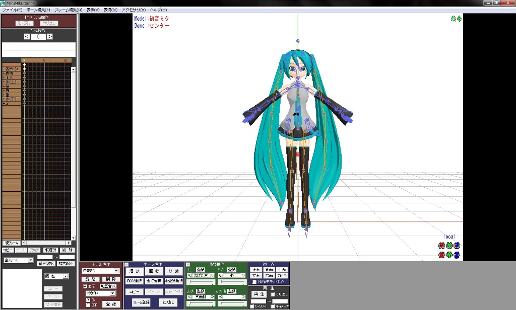This screenshot has height=310, width=516.
Task: Adjust the eyebrow morph slider
Action: (201, 304)
